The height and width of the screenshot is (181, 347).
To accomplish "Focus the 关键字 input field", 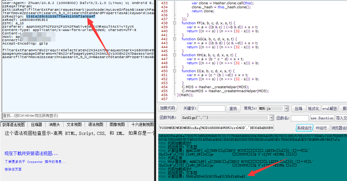I will pyautogui.click(x=211, y=108).
